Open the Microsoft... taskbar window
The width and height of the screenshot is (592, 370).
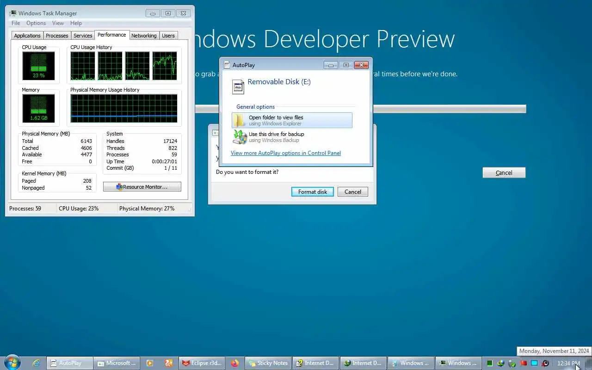[117, 363]
